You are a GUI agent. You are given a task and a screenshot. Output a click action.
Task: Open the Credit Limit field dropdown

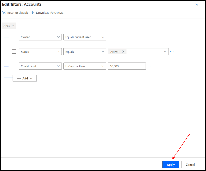tap(40, 66)
